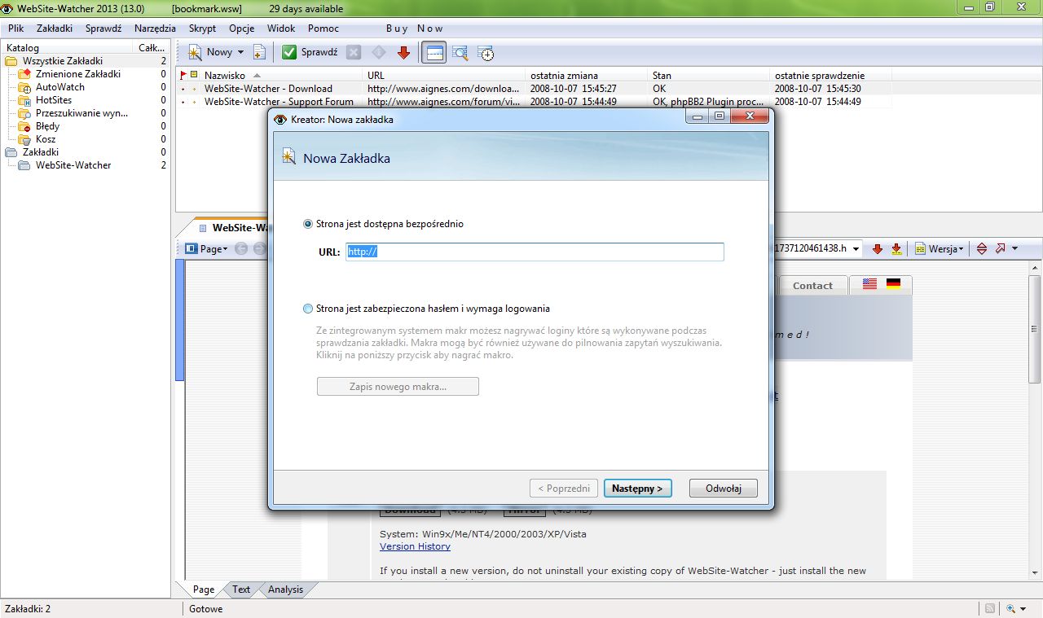The height and width of the screenshot is (618, 1043).
Task: Click the red flag column header icon
Action: click(183, 76)
